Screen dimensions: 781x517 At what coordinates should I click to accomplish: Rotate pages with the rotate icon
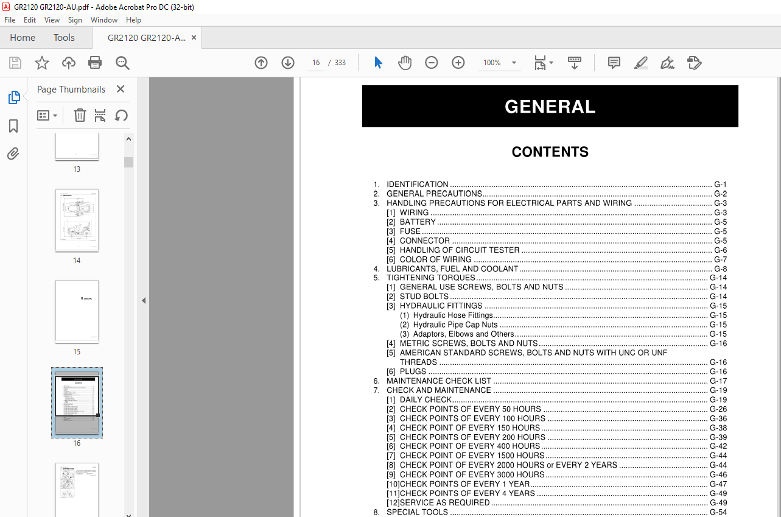(x=121, y=115)
